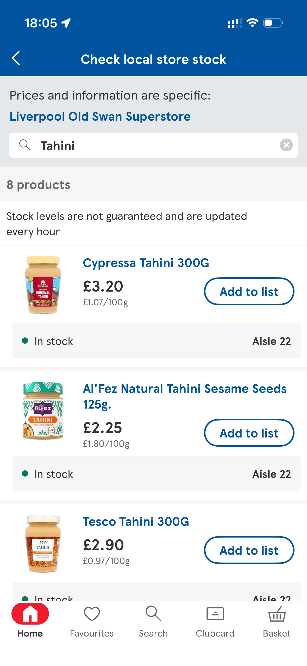The width and height of the screenshot is (307, 666).
Task: Tap the magnifier icon in search field
Action: 25,145
